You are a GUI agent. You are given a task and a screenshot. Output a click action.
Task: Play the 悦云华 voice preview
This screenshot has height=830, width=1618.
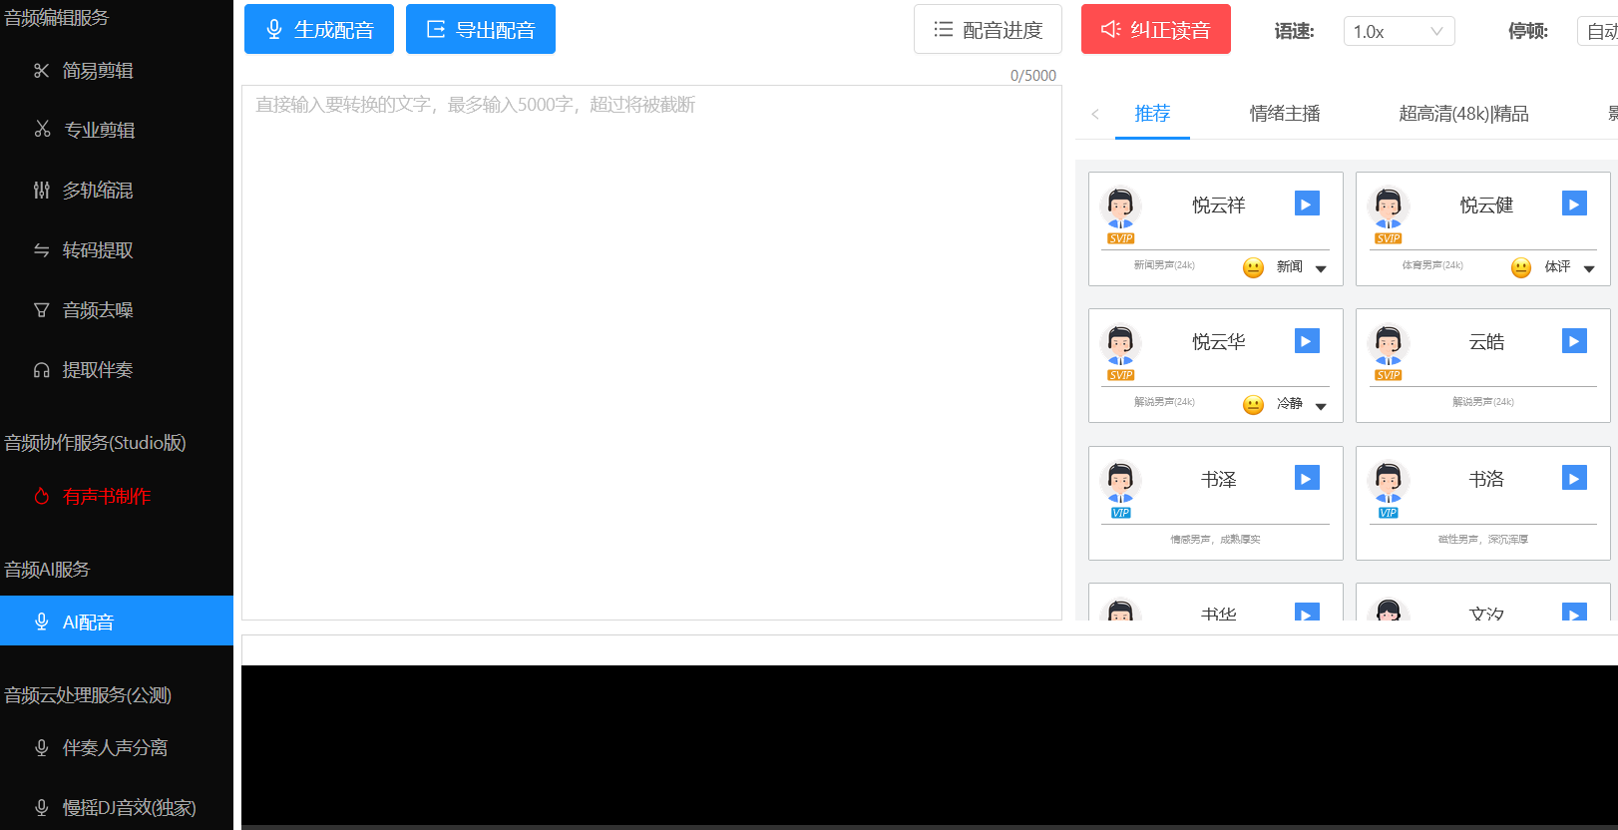(x=1307, y=341)
